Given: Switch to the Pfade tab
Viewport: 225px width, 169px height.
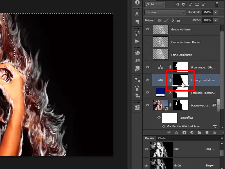Looking at the screenshot, I should coord(162,138).
